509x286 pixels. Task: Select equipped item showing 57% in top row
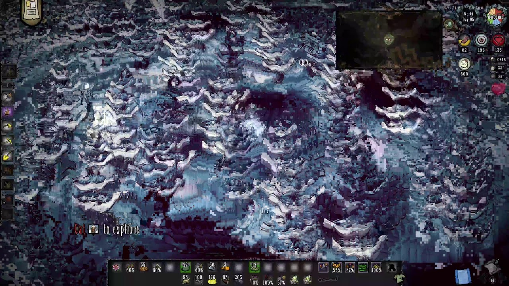[350, 268]
